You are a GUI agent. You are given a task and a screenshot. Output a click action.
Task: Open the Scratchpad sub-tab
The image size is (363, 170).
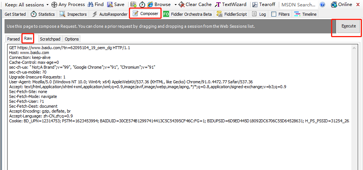click(x=50, y=39)
